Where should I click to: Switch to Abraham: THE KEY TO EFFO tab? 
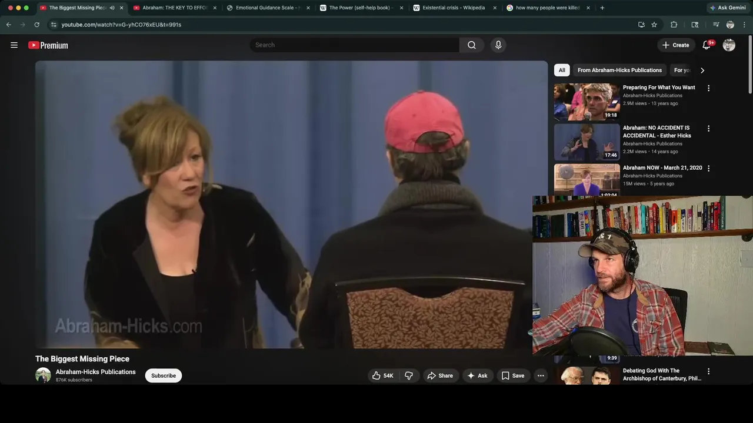(x=175, y=8)
